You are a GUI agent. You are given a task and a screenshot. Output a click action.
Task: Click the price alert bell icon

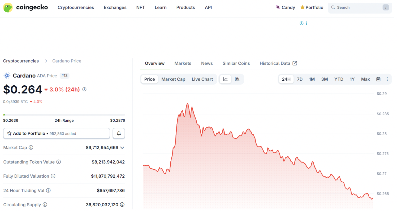[x=119, y=133]
